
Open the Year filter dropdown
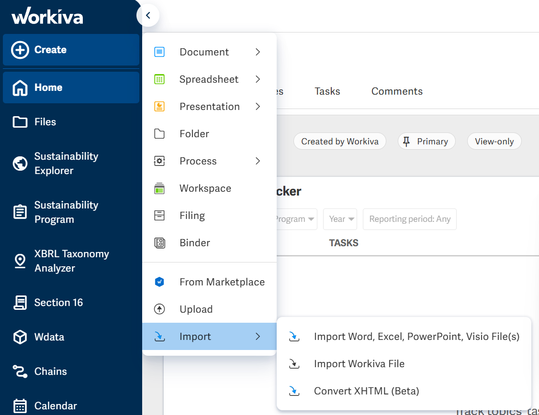[340, 219]
